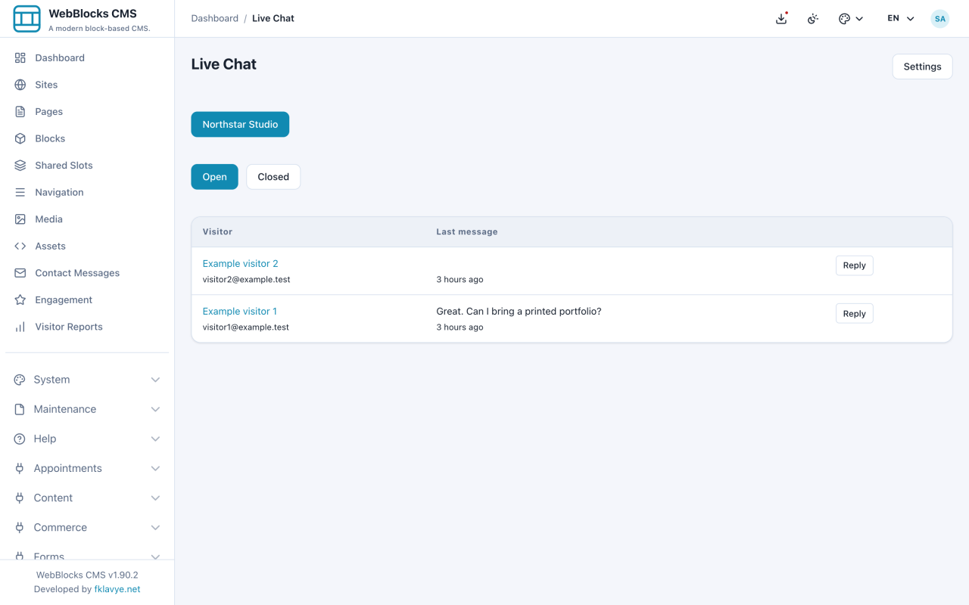The width and height of the screenshot is (969, 605).
Task: Click WebBlocks CMS v1.90.2 version text
Action: 87,575
